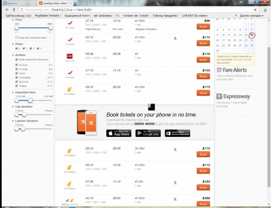Screen dimensions: 271x208
Task: Bookmark page with the star icon
Action: point(255,9)
